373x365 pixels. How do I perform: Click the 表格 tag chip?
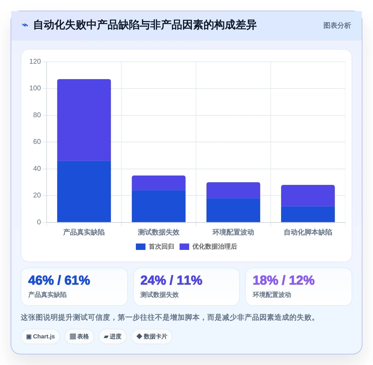tap(79, 336)
